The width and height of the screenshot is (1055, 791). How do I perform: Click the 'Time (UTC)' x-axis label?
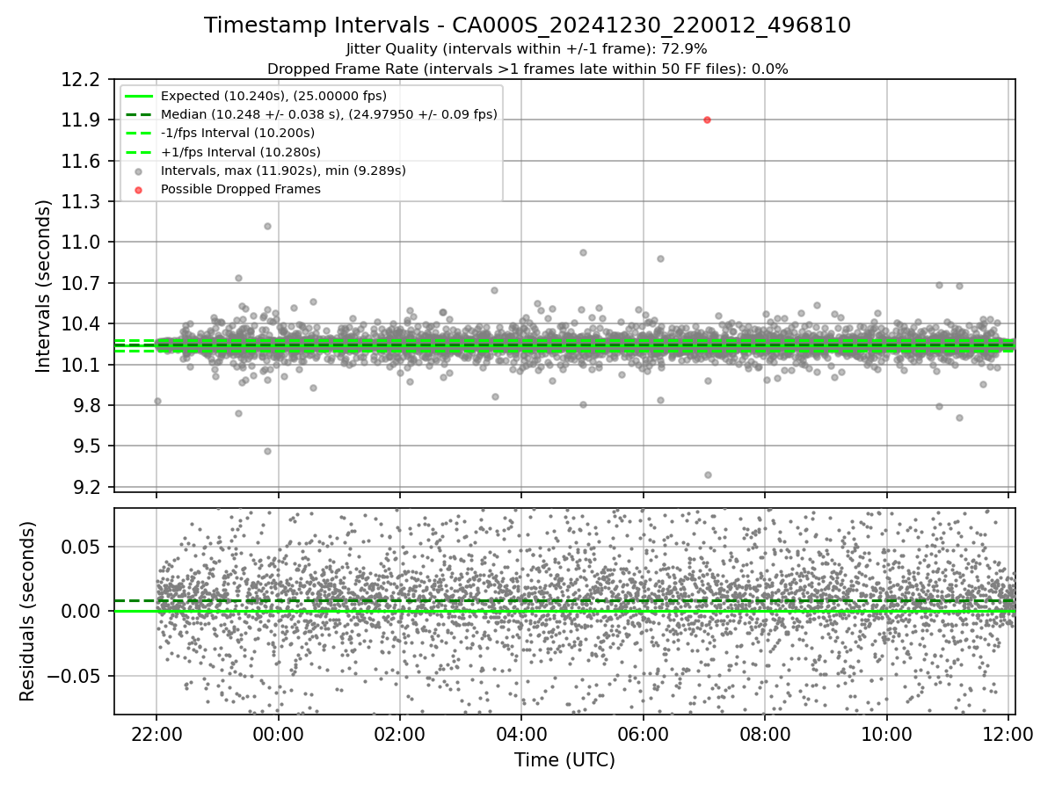point(564,760)
